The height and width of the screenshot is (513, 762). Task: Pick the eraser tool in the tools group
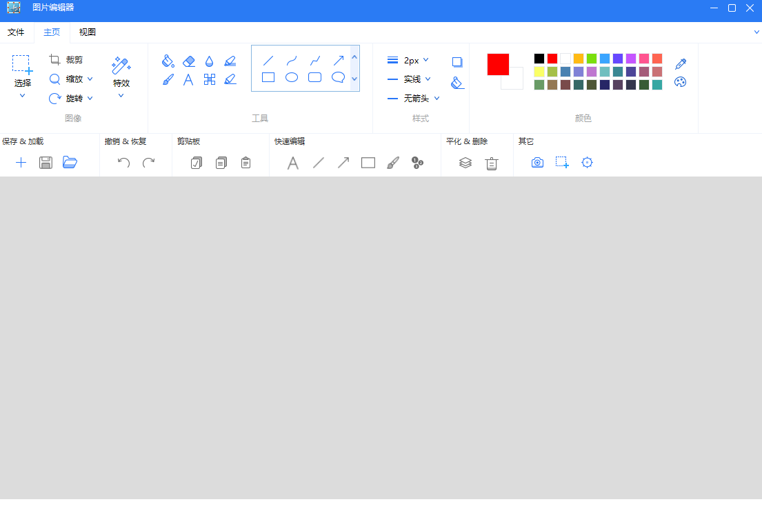tap(189, 61)
